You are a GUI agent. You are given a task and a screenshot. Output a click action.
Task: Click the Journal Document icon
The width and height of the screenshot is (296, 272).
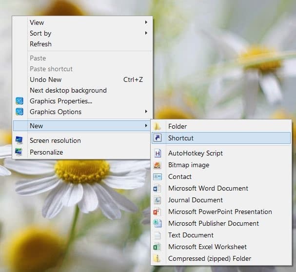point(157,200)
